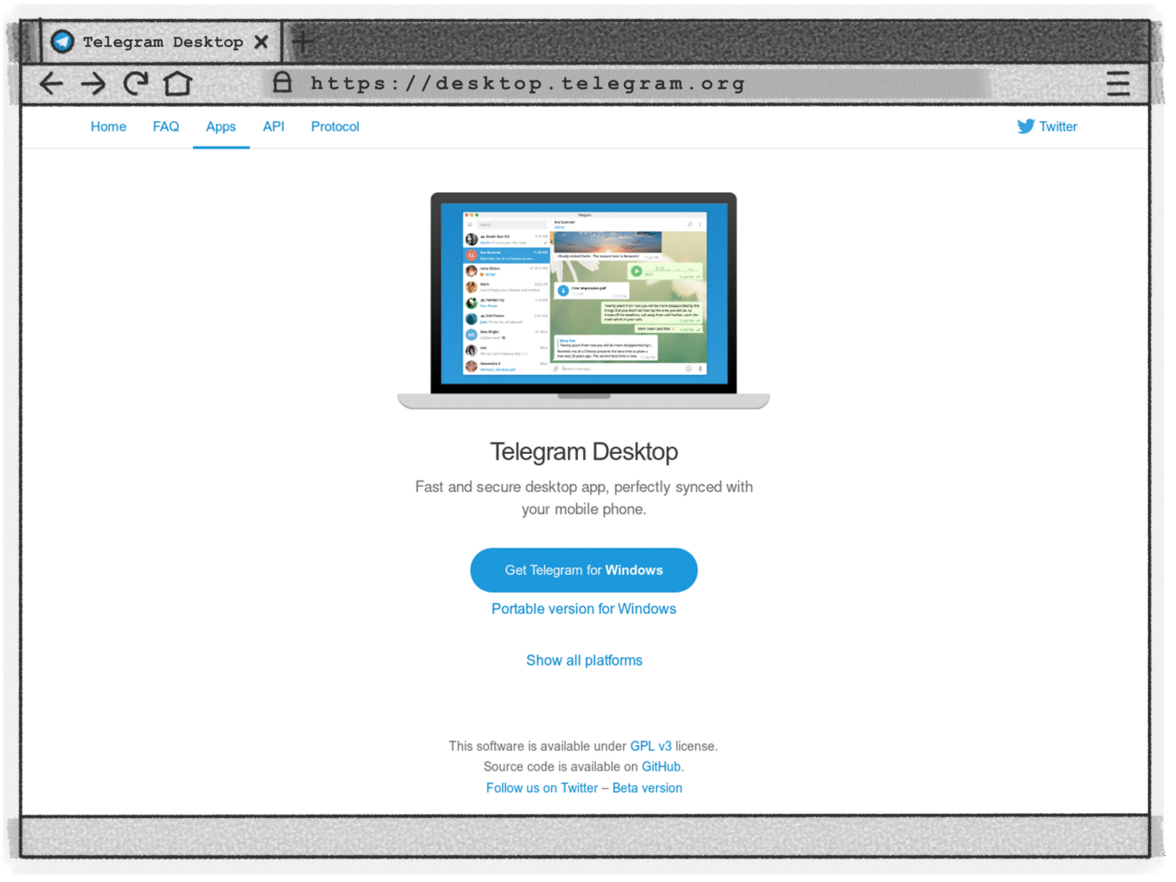This screenshot has height=882, width=1176.
Task: Open the FAQ navigation item
Action: tap(165, 127)
